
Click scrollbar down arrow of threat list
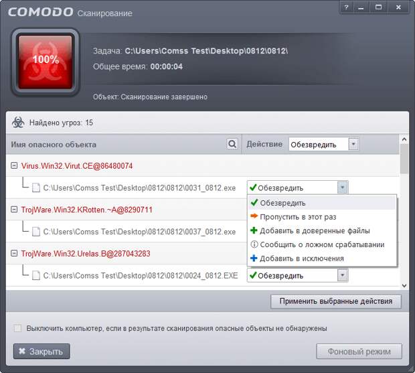[x=404, y=285]
